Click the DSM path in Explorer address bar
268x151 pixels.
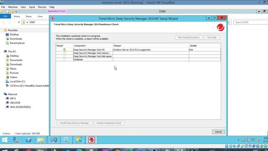32,22
